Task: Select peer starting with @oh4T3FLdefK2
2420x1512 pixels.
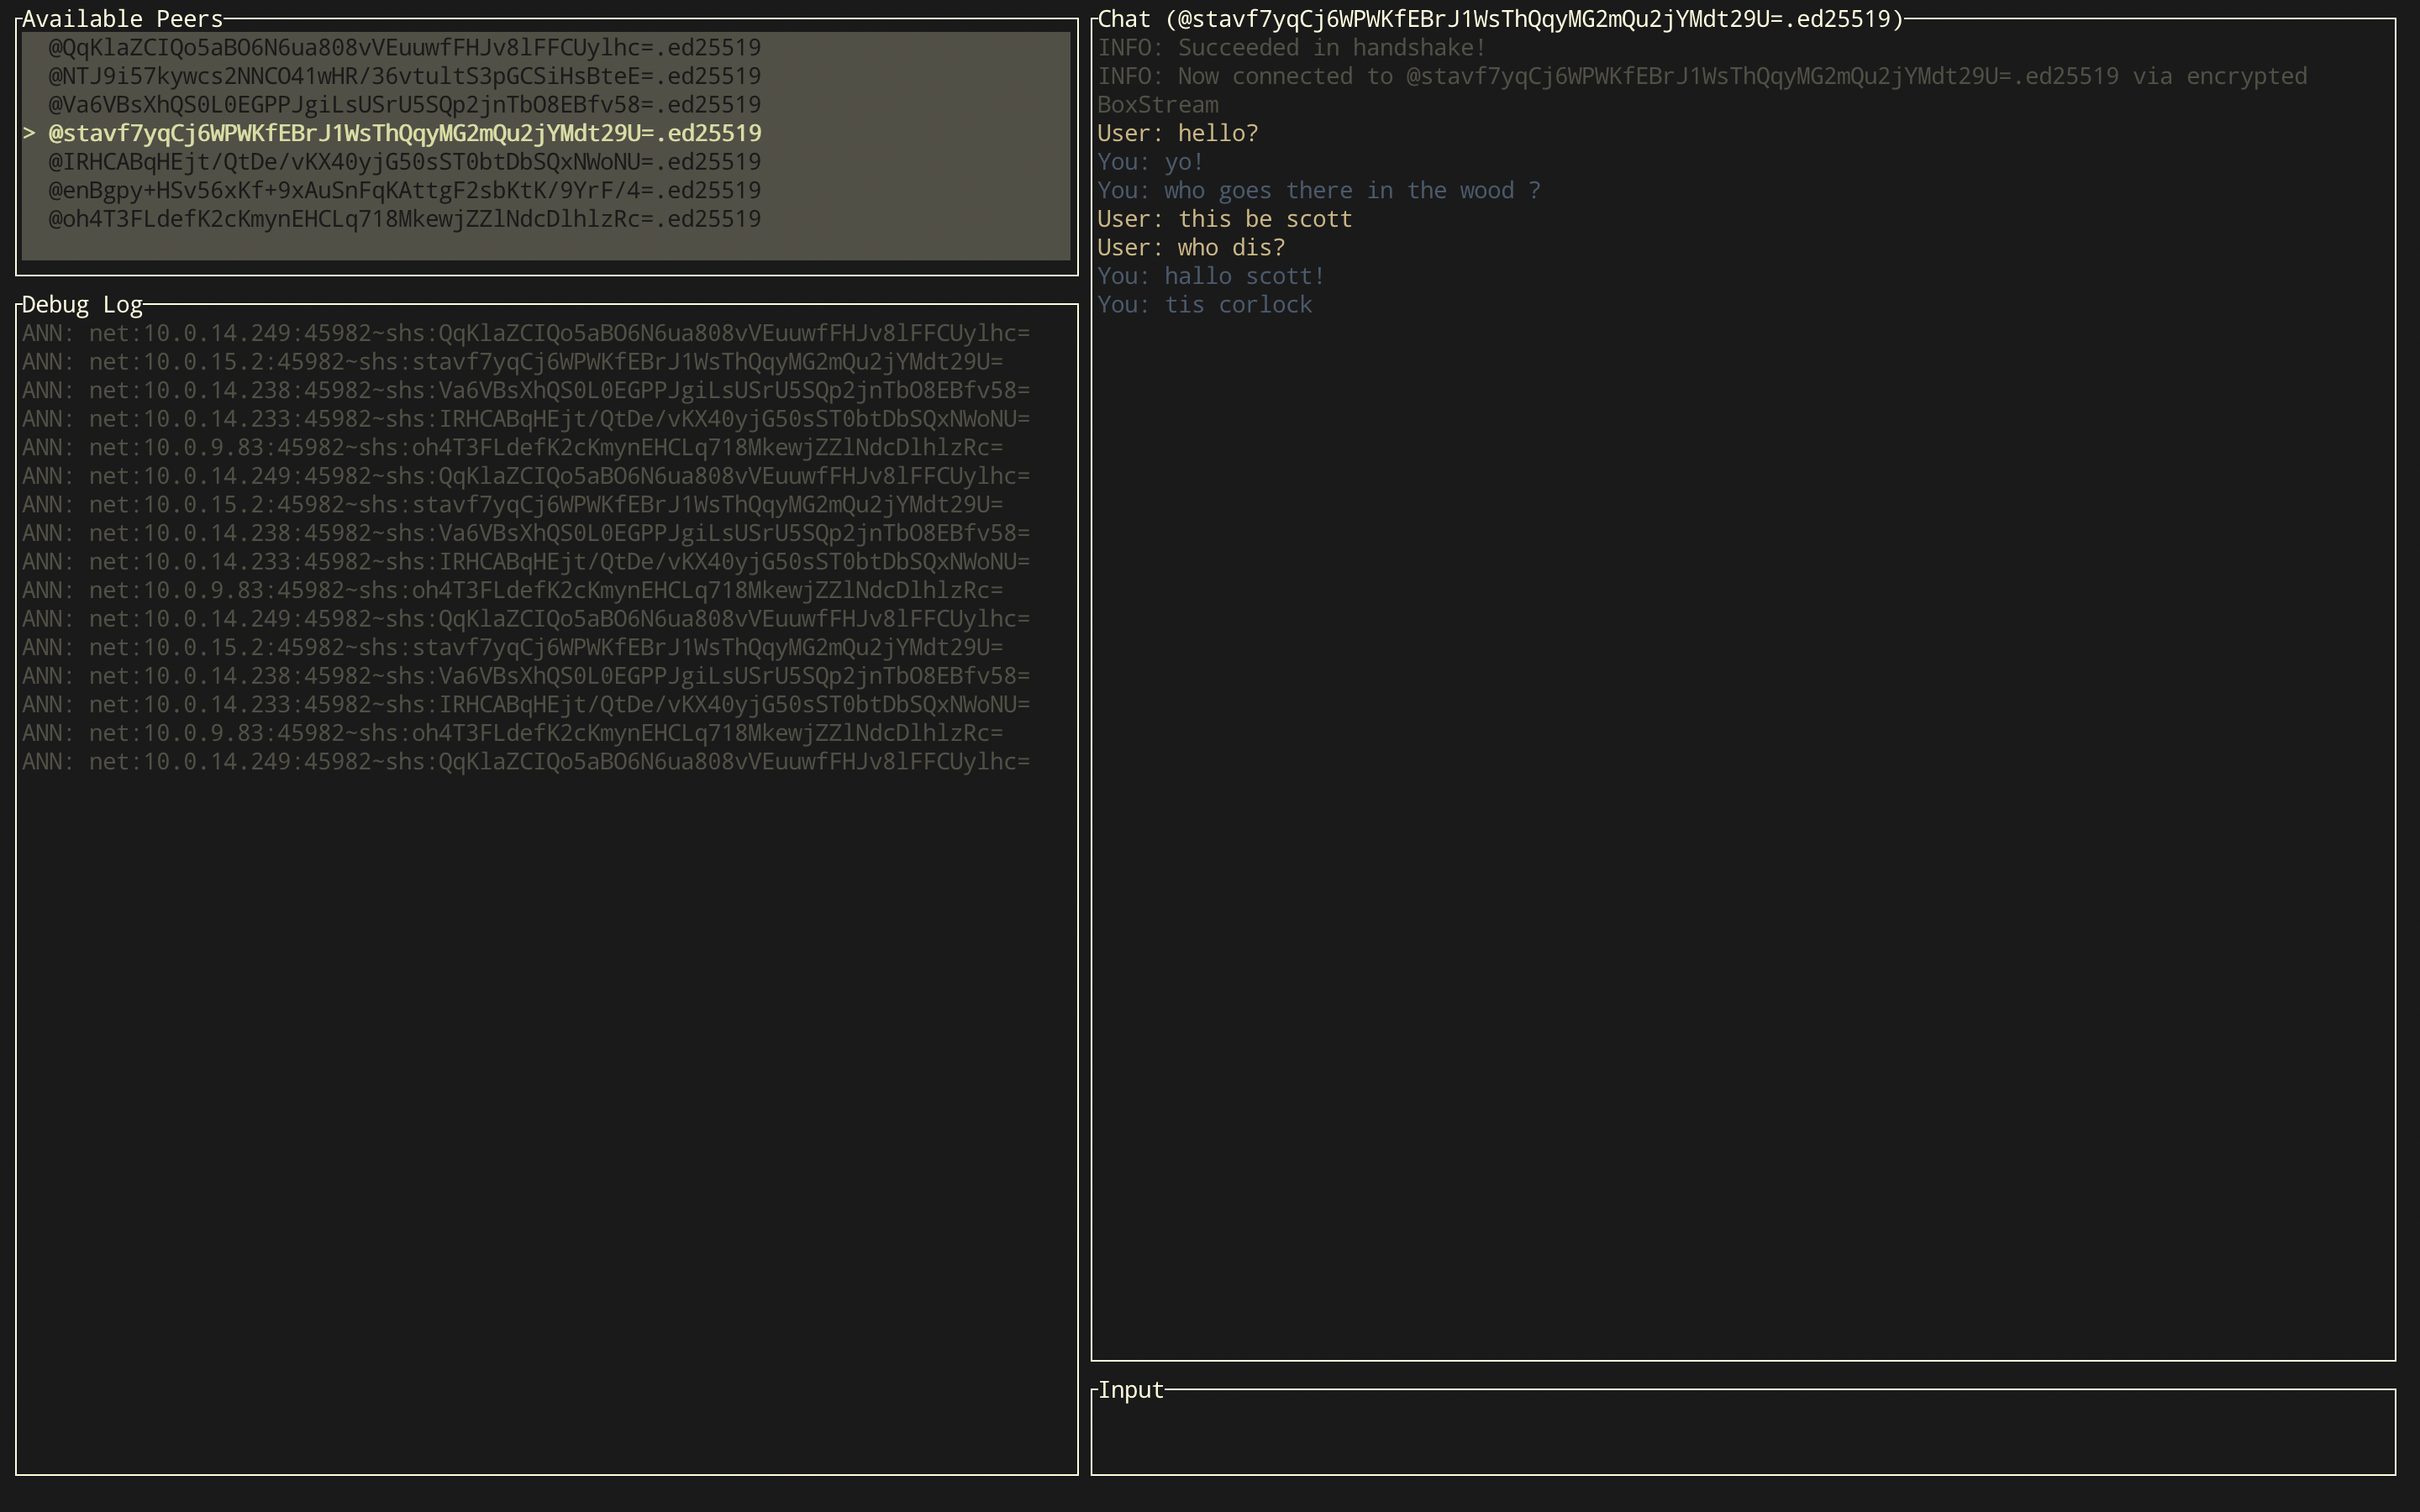Action: (404, 219)
